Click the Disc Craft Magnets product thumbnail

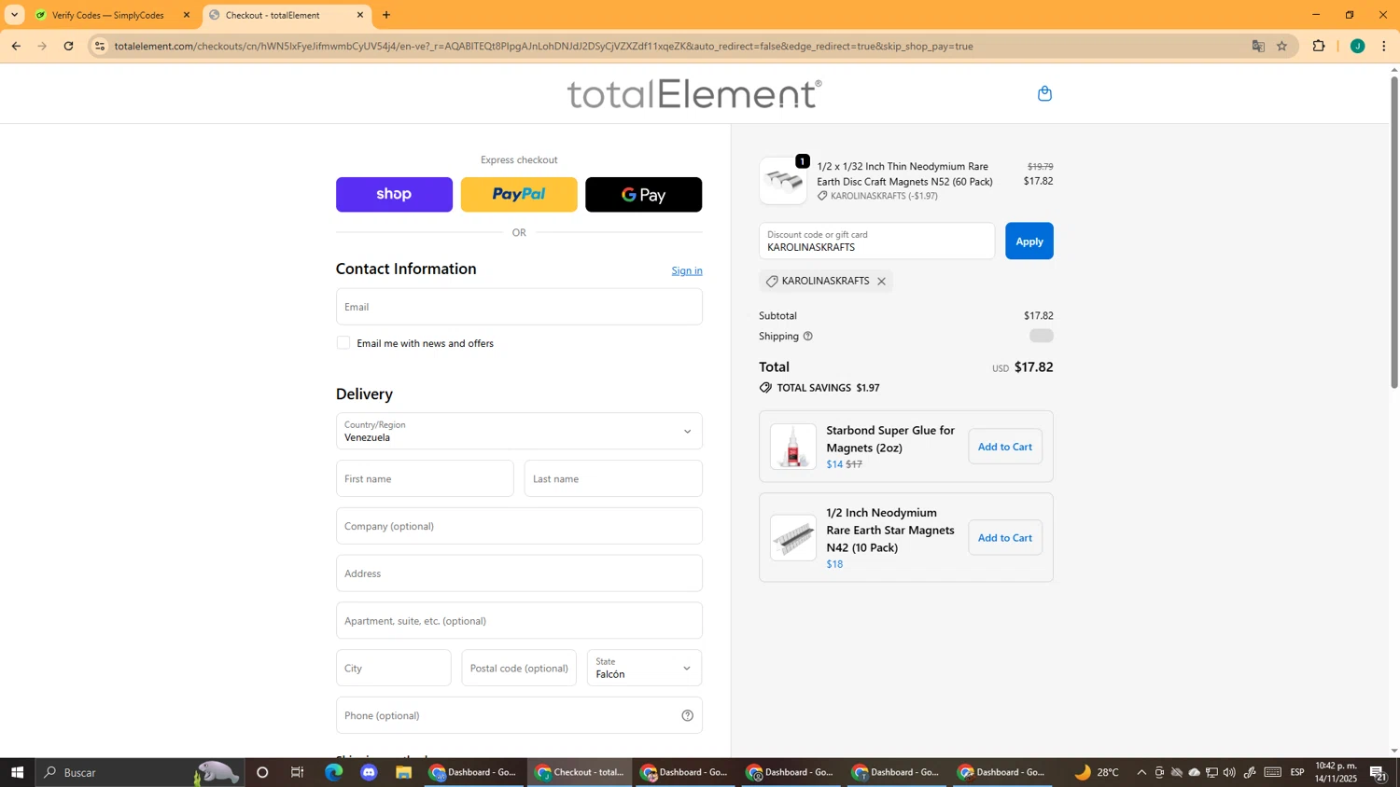(x=783, y=181)
